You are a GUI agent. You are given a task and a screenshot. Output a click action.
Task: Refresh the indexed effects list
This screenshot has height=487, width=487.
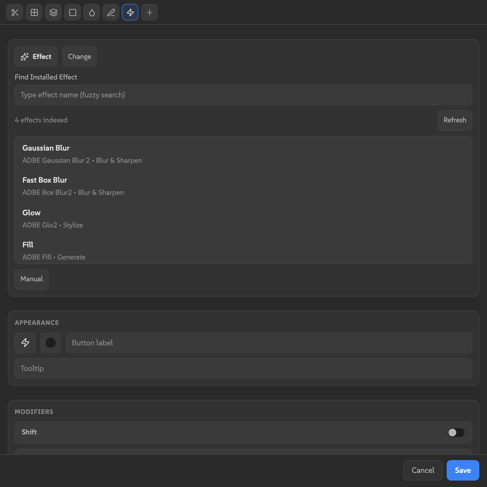pos(455,120)
